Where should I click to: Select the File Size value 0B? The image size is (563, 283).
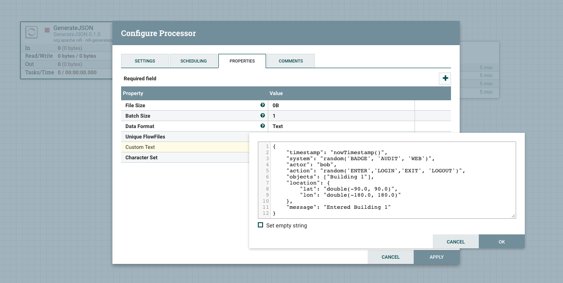(x=276, y=105)
